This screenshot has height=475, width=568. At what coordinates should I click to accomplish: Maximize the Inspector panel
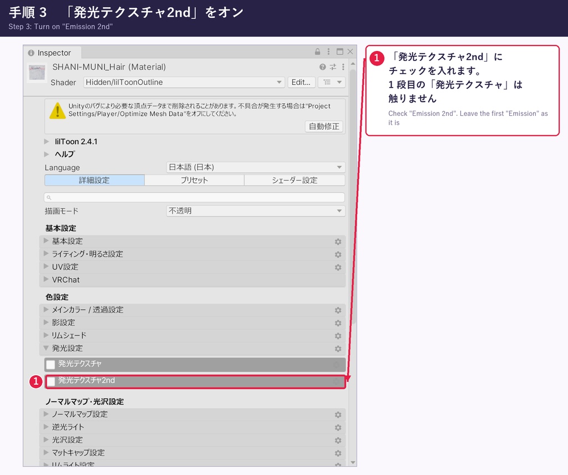tap(340, 52)
